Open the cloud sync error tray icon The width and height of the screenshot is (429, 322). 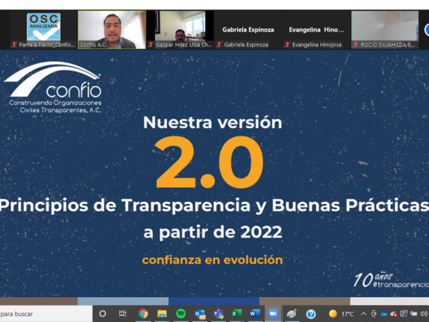pyautogui.click(x=393, y=314)
